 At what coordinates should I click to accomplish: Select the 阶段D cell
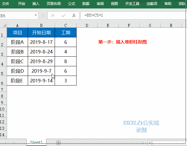coord(18,71)
